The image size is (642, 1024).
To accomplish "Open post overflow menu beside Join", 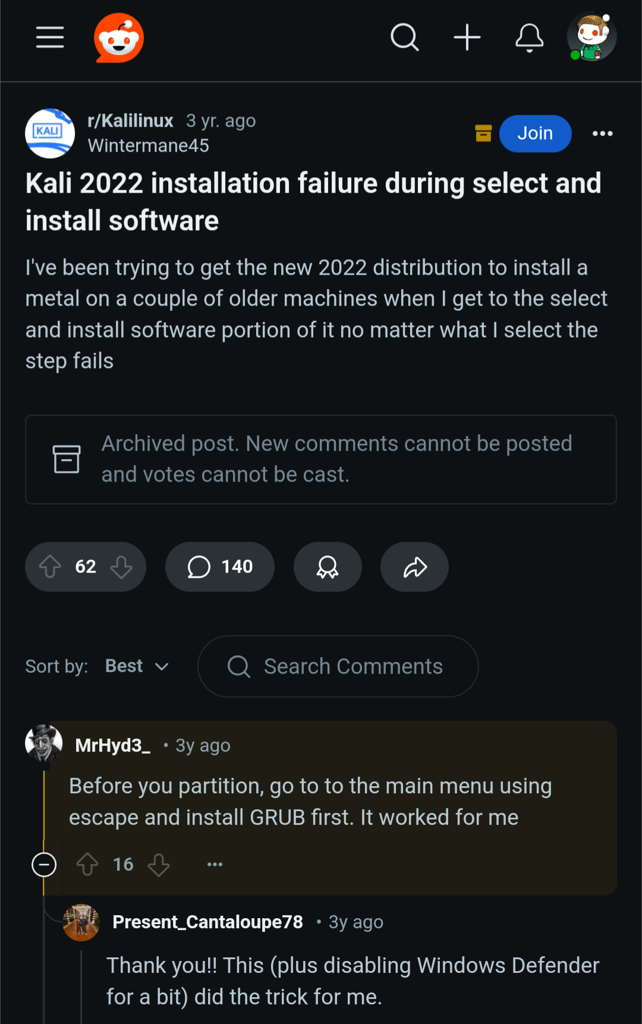I will pyautogui.click(x=602, y=133).
